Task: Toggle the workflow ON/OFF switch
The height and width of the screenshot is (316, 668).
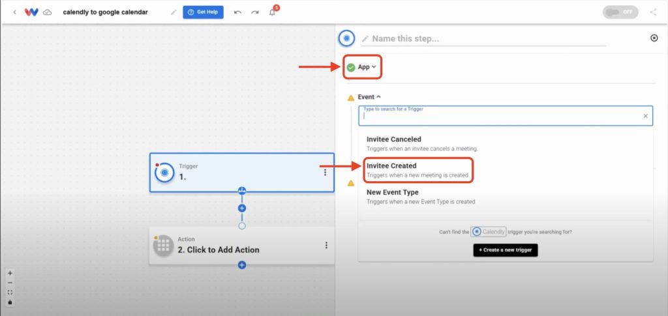Action: 620,12
